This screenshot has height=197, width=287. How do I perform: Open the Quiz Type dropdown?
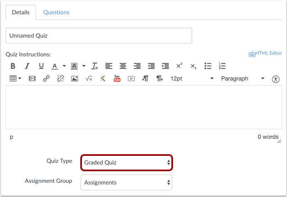(126, 163)
